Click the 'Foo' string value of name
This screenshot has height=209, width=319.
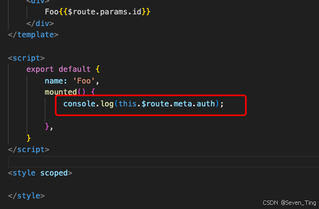click(84, 81)
